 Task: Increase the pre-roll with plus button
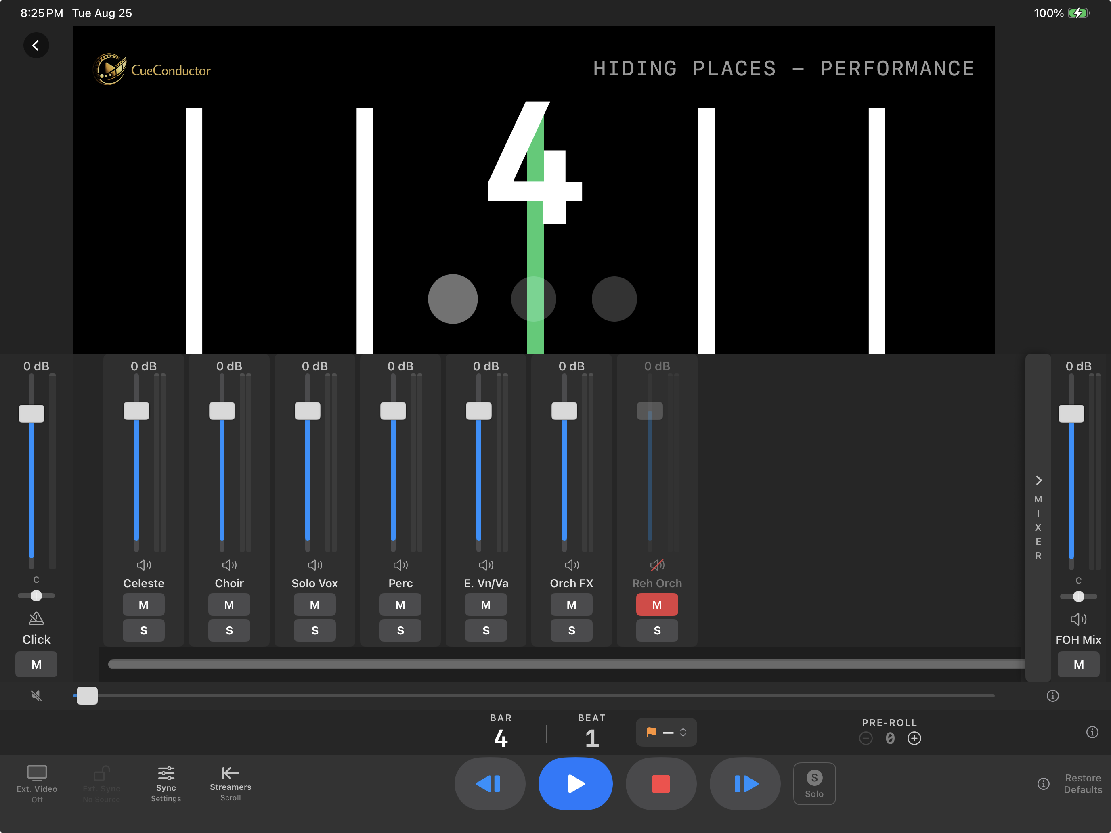[x=914, y=738]
